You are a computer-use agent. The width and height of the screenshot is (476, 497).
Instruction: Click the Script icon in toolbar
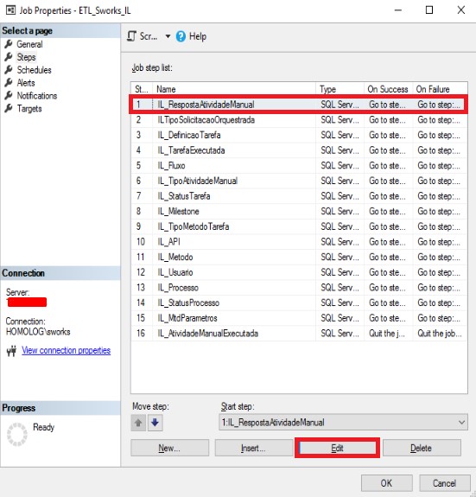coord(132,36)
